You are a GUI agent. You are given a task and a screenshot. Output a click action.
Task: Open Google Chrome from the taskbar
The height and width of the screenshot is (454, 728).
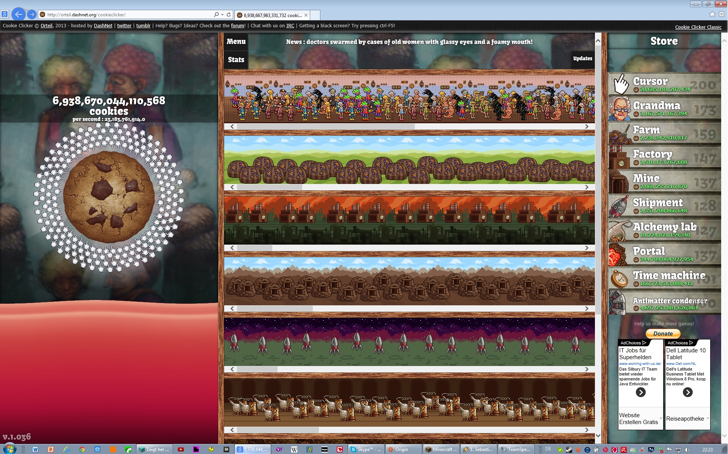tap(82, 449)
